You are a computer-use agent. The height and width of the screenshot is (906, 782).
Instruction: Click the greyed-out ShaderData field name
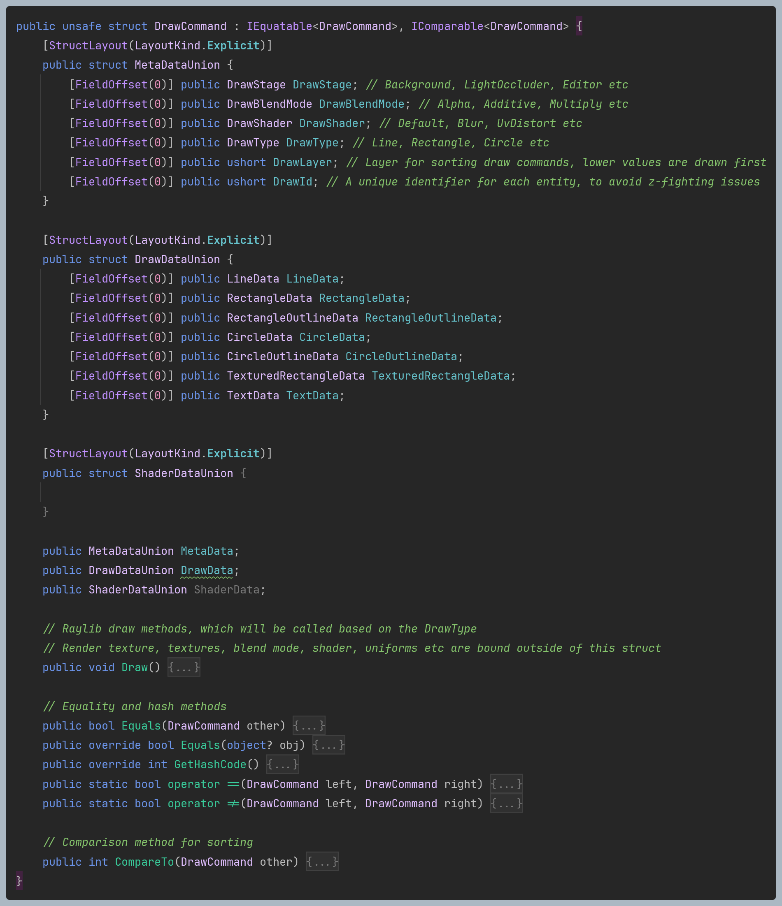227,589
